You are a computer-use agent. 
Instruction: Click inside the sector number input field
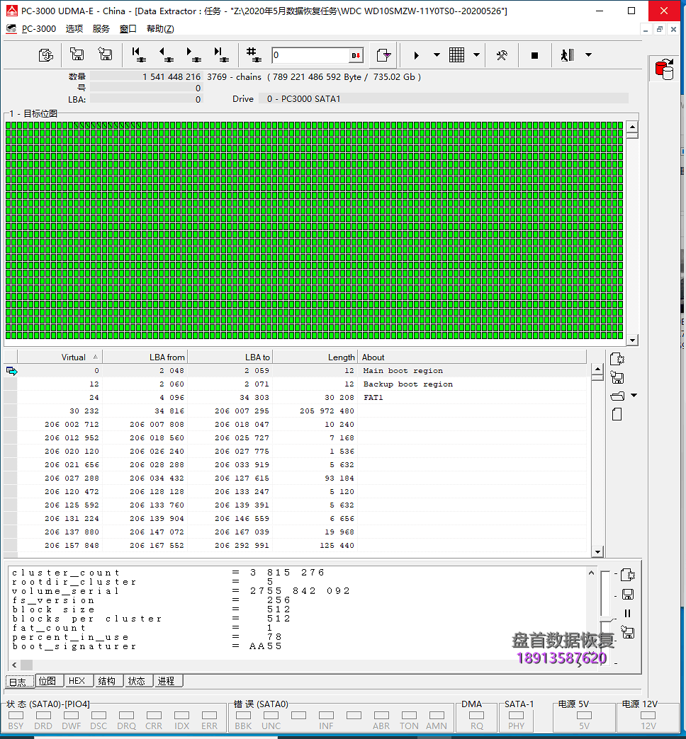310,55
